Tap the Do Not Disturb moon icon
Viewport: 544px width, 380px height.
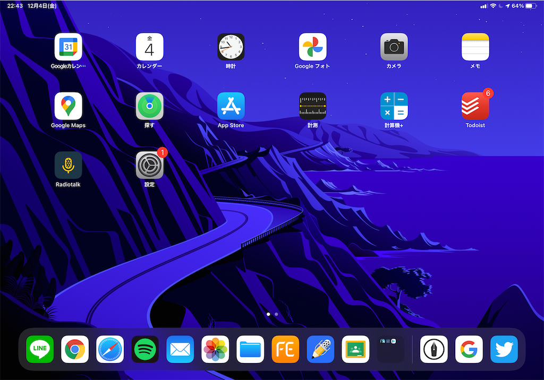click(x=500, y=6)
